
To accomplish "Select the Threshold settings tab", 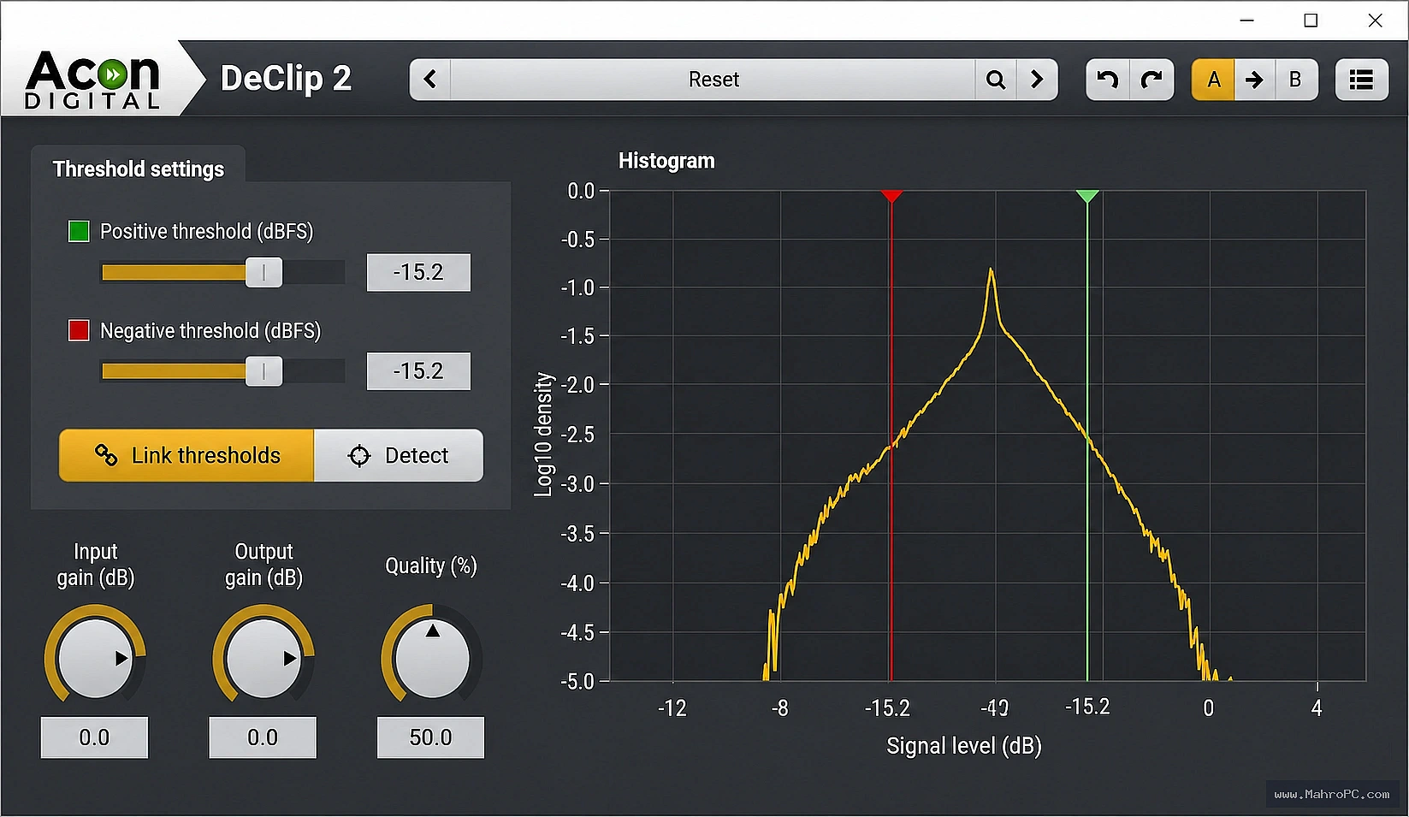I will pyautogui.click(x=139, y=169).
